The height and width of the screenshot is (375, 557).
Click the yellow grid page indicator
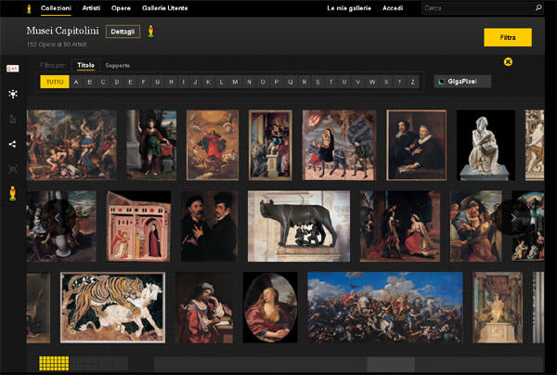pos(54,363)
